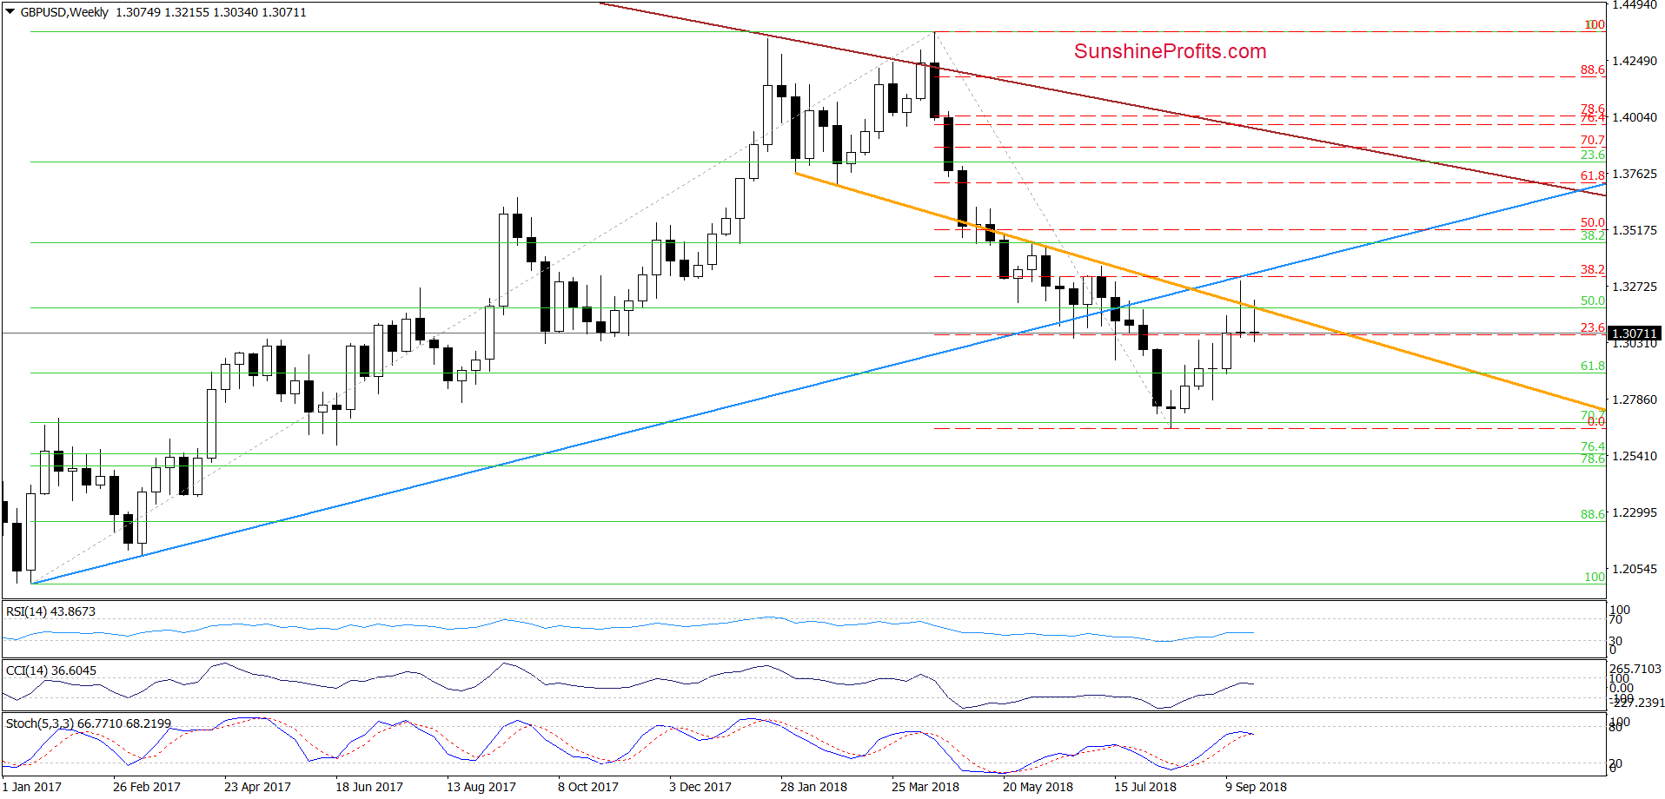Screen dimensions: 1665x799
Task: Click the Stoch(5,3,3) 66.7710 68.2199 label
Action: pyautogui.click(x=89, y=723)
